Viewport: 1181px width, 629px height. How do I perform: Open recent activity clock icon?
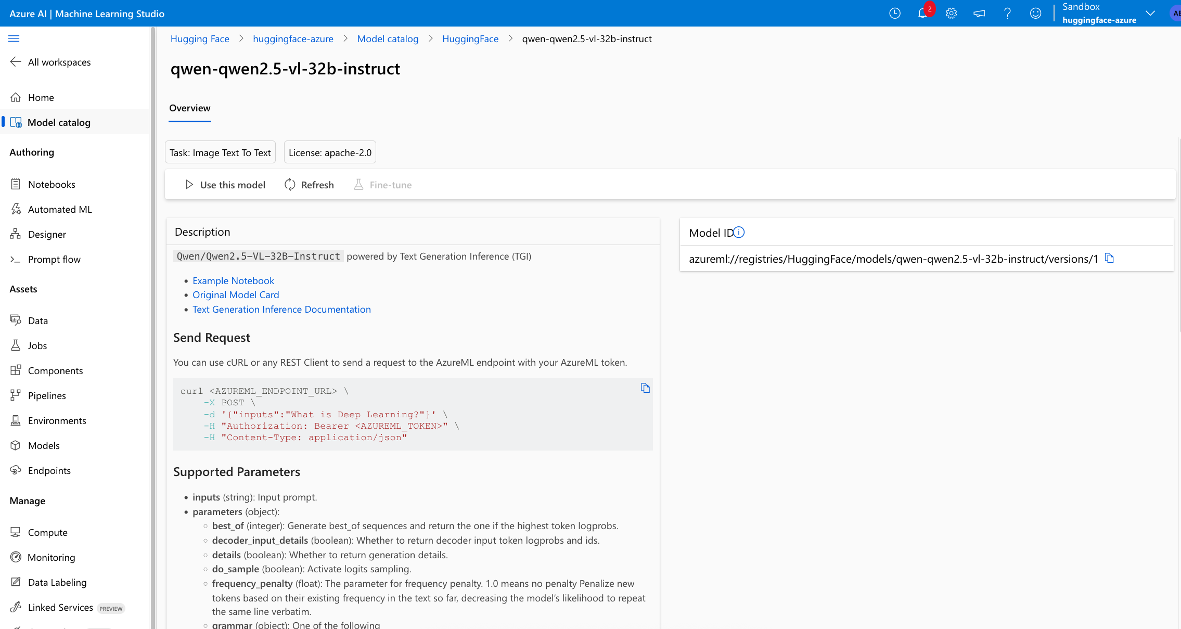(x=894, y=14)
